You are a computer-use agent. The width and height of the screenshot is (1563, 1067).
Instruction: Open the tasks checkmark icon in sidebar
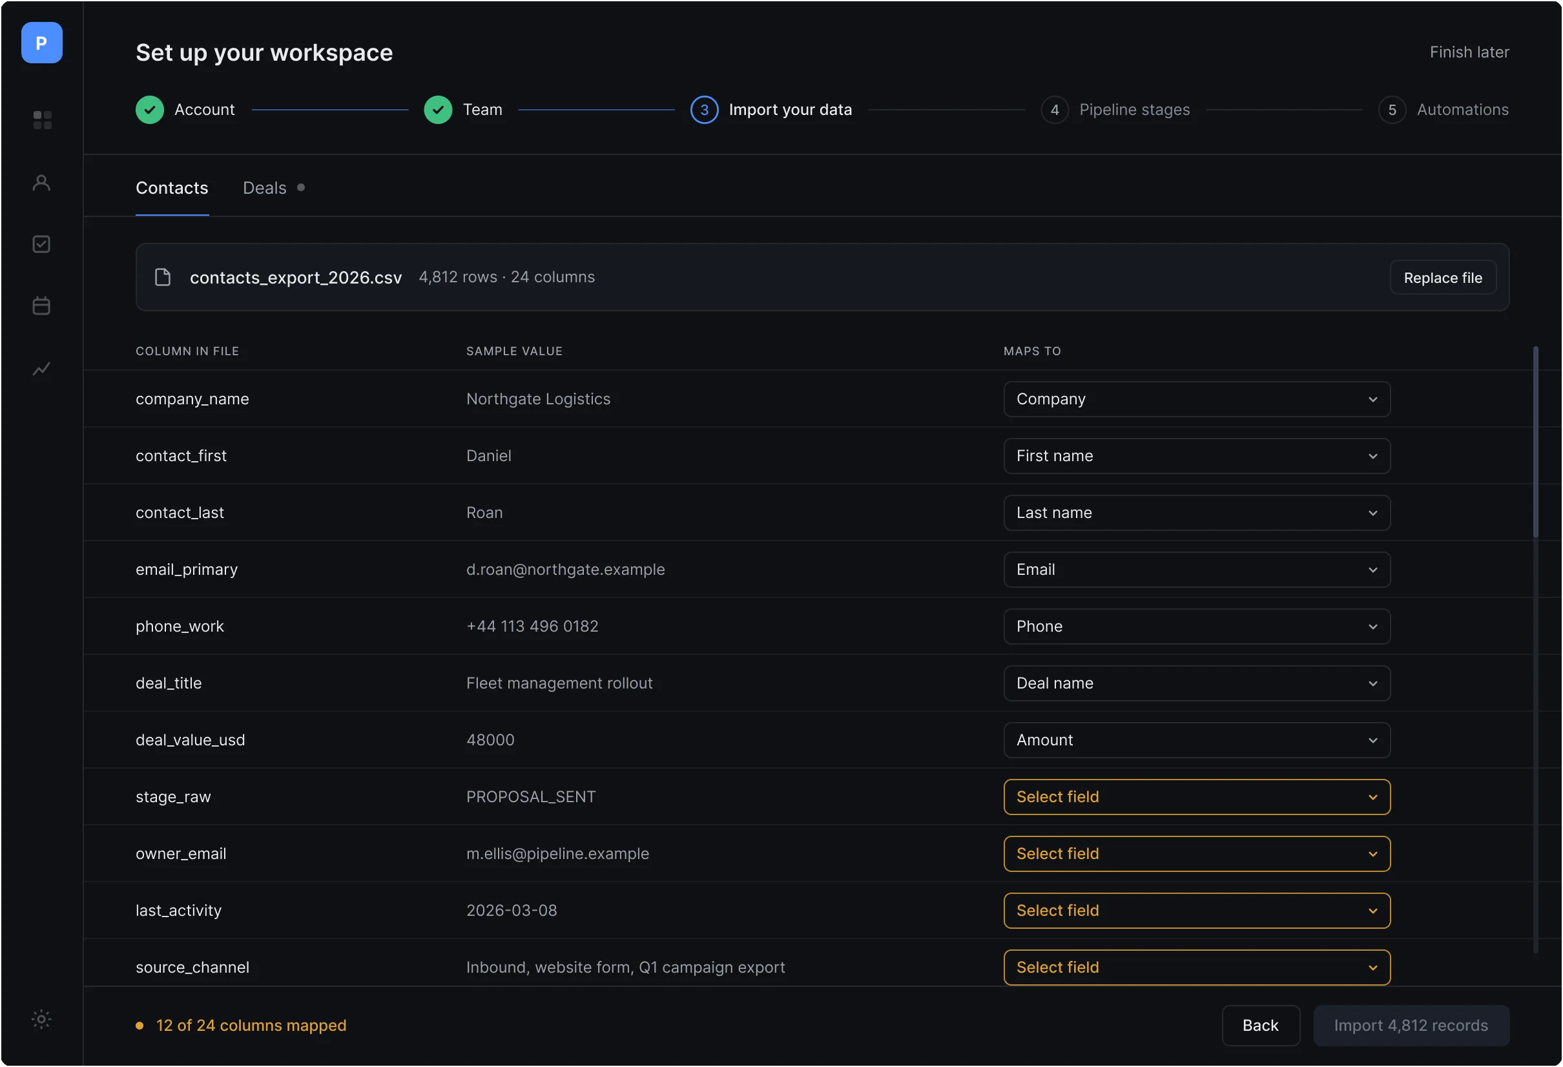pos(42,244)
